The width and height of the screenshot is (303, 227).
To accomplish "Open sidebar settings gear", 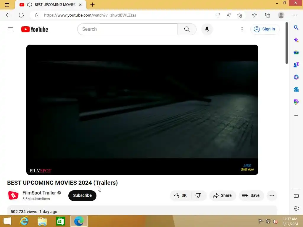I will click(x=296, y=208).
